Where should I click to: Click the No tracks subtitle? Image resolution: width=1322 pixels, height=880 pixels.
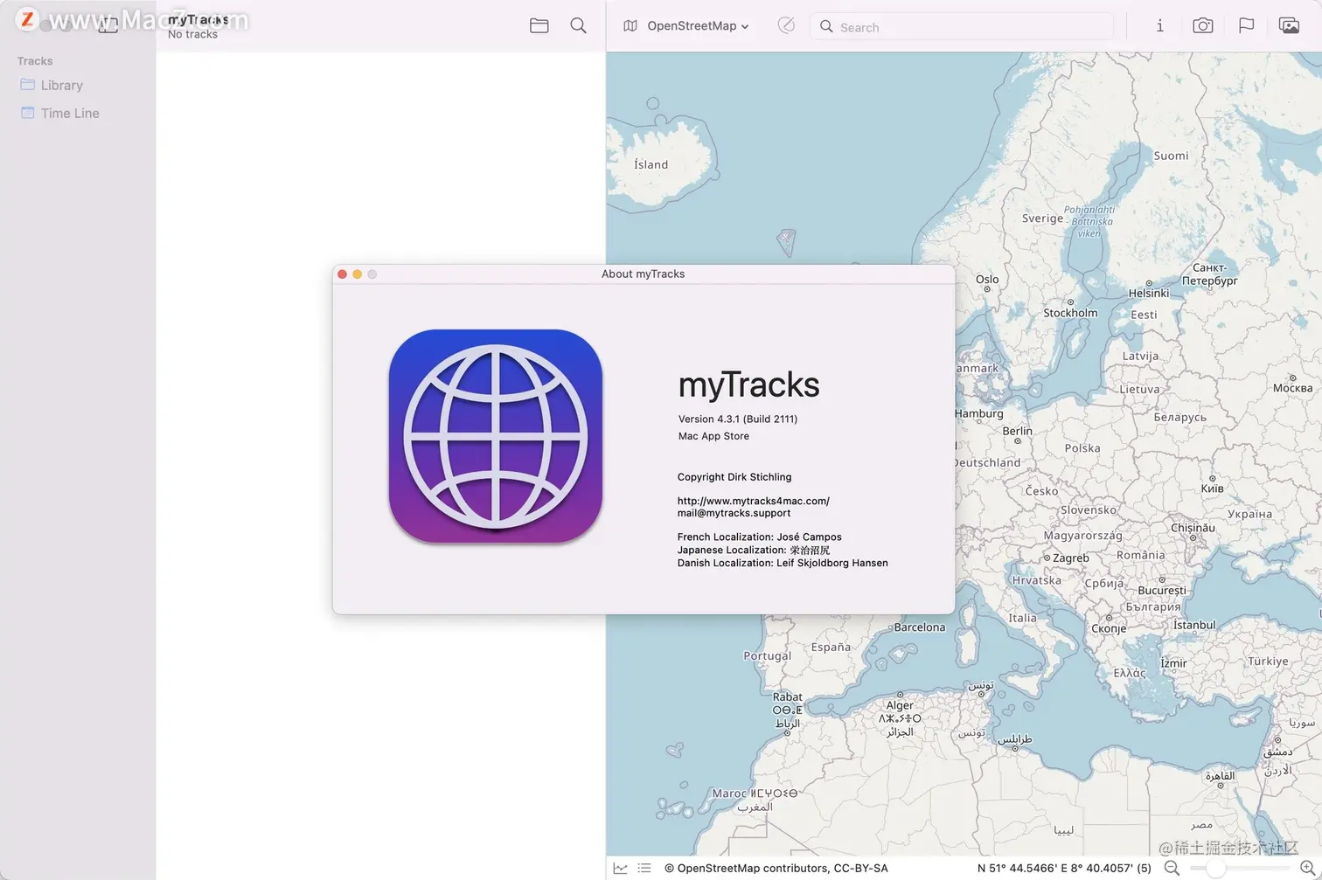point(193,35)
